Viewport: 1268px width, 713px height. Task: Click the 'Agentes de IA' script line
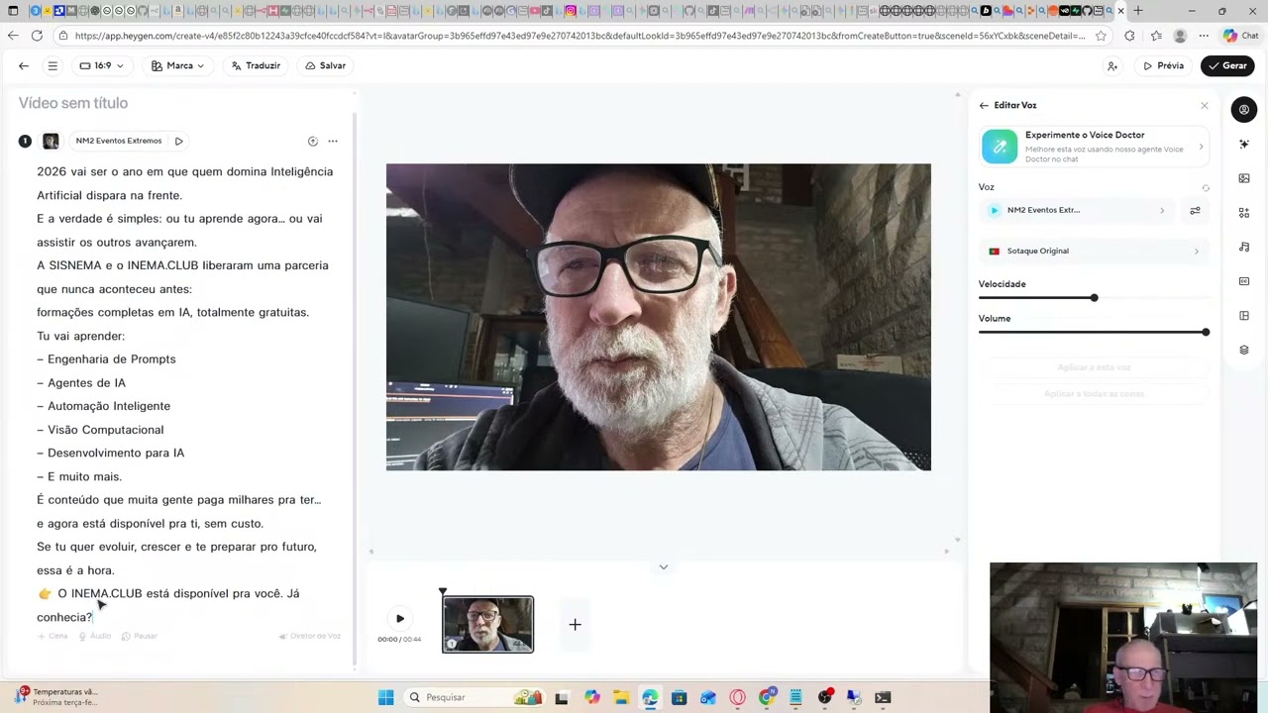[81, 383]
